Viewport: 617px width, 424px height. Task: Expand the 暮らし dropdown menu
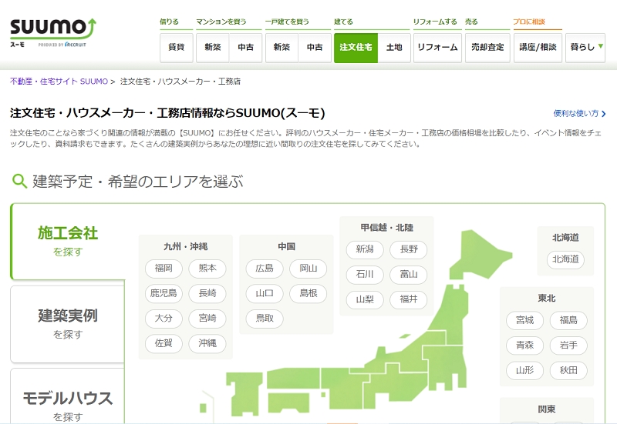(x=585, y=48)
